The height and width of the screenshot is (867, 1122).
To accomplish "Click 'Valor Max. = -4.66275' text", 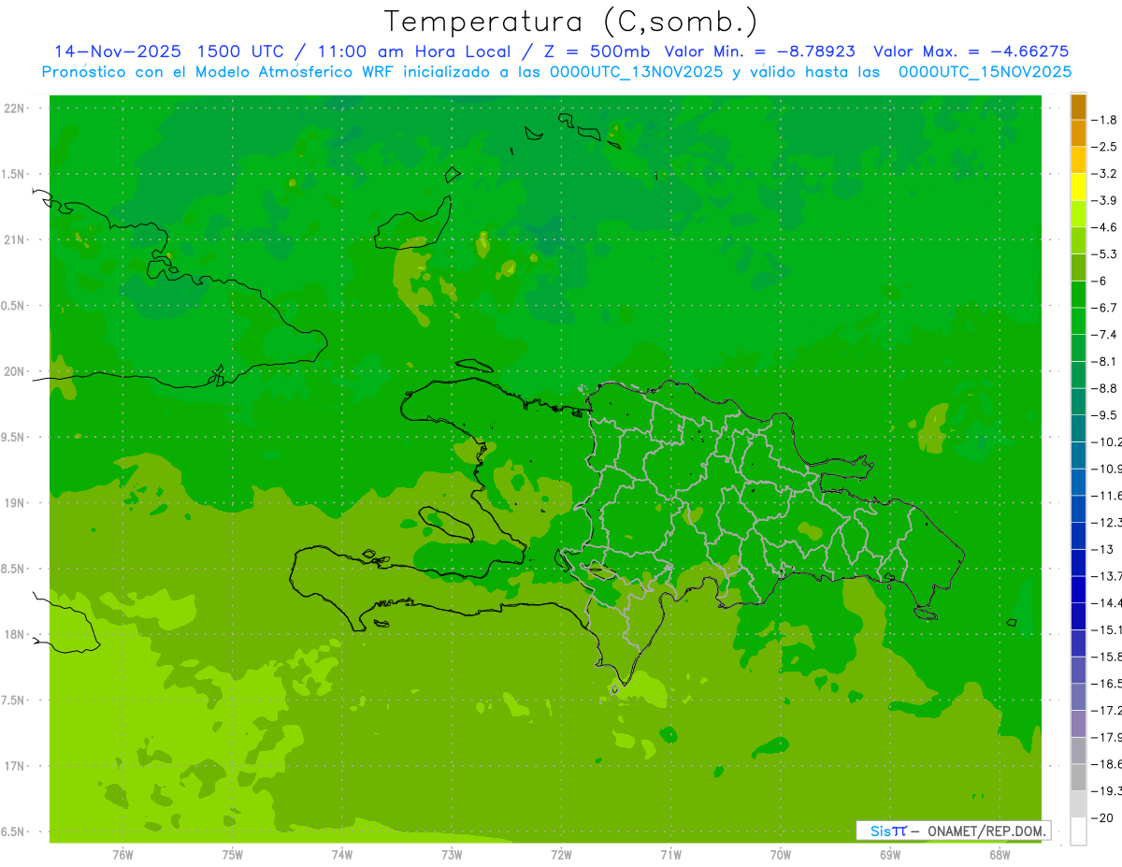I will 971,51.
